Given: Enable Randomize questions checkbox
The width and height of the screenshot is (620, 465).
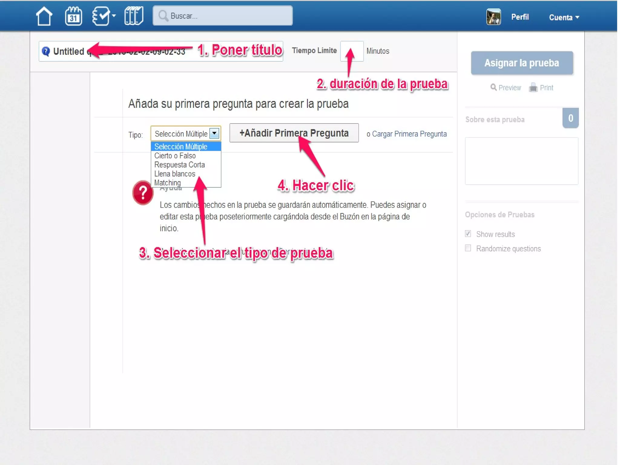Looking at the screenshot, I should [x=468, y=248].
